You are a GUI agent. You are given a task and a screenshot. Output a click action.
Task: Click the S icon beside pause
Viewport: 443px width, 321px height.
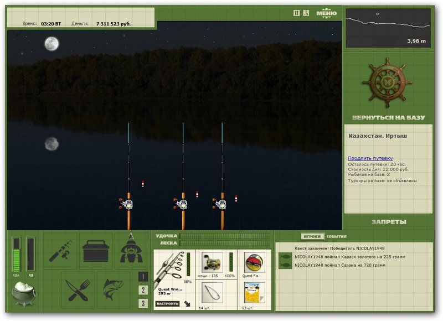point(306,13)
